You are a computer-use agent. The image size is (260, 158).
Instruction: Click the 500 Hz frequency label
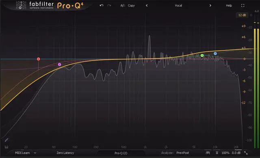(x=123, y=147)
